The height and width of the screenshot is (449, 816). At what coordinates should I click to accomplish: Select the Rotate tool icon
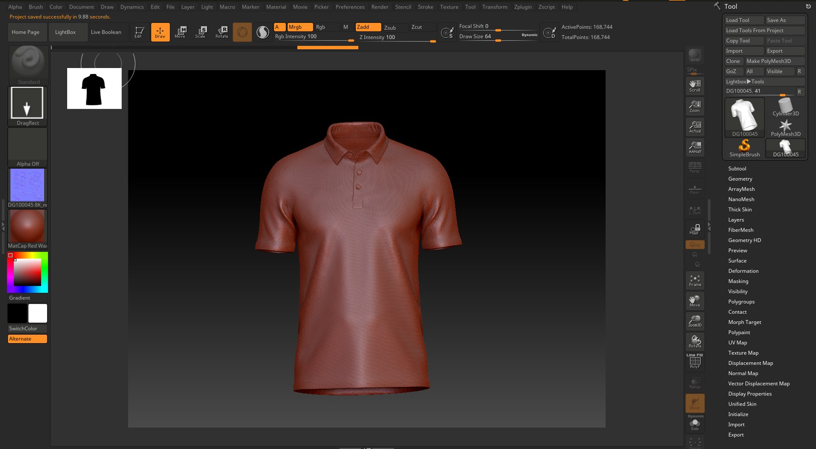pyautogui.click(x=221, y=32)
